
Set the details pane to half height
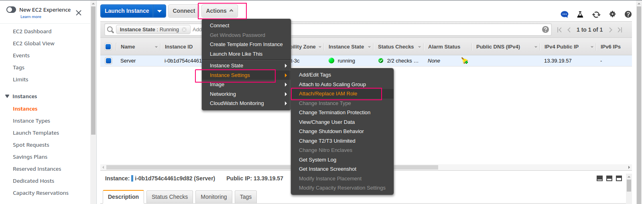coord(609,178)
